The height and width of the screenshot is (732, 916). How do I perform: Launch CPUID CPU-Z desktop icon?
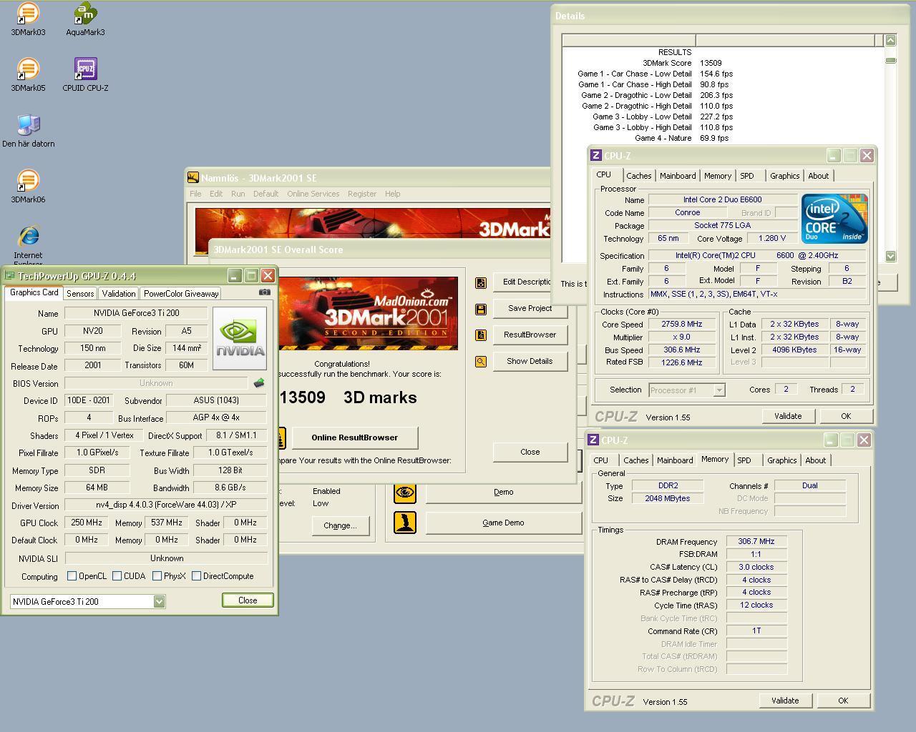click(x=85, y=75)
